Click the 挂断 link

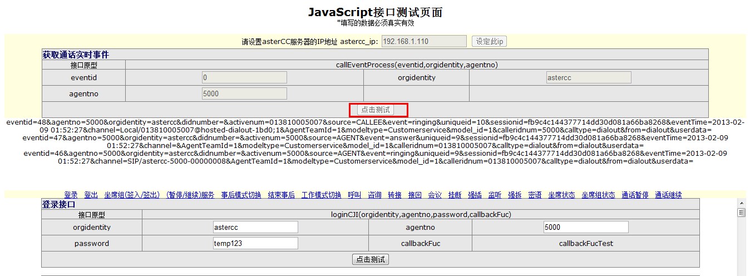pos(455,195)
